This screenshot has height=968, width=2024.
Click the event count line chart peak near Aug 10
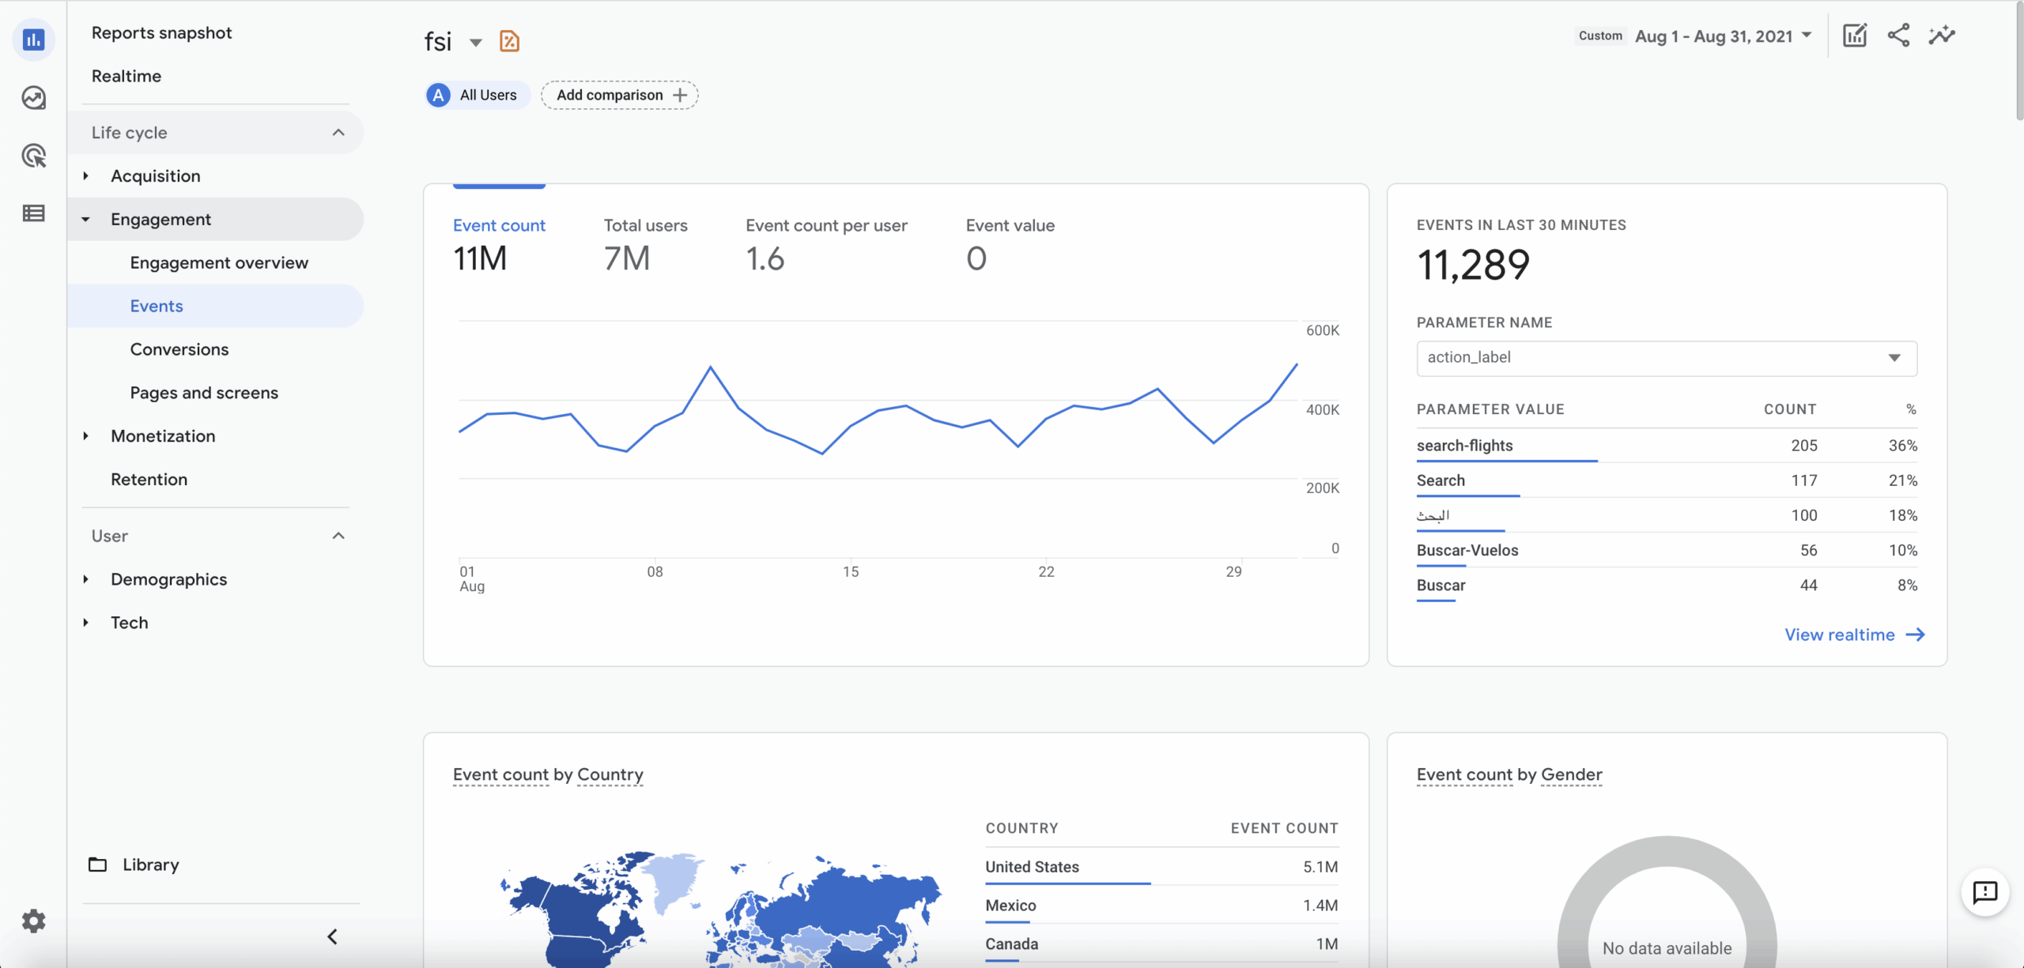coord(710,367)
